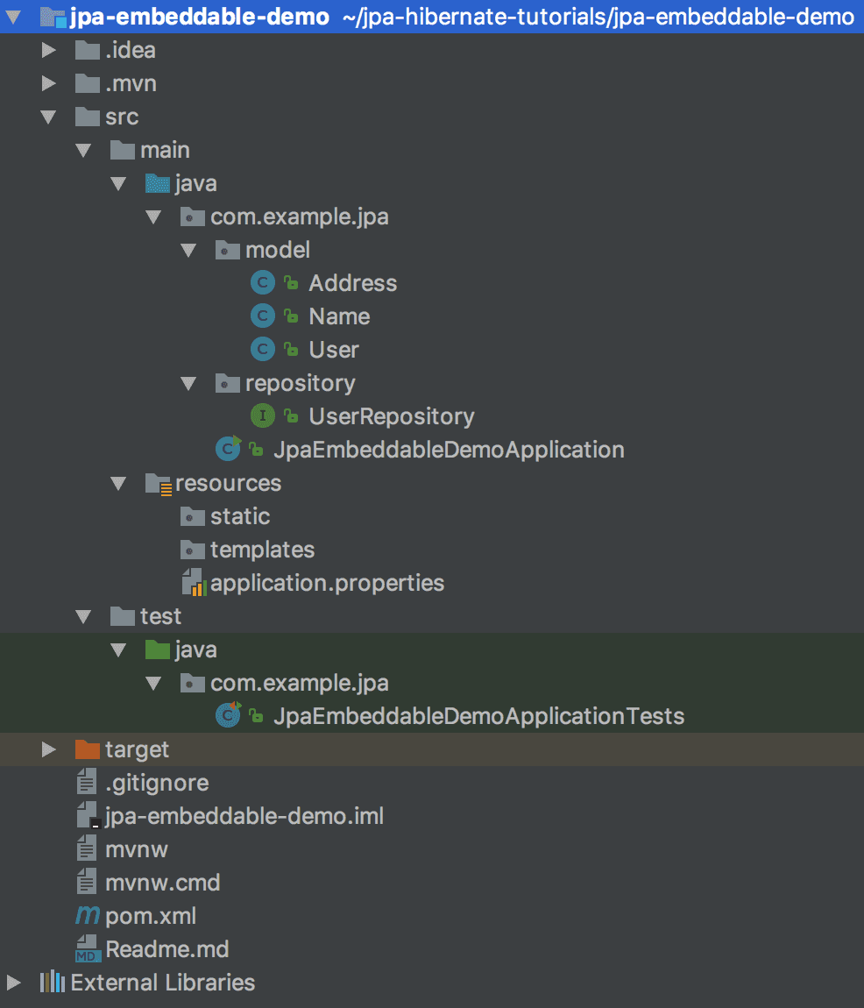Click the properties icon next to application.properties
Screen dimensions: 864x1008
point(191,582)
